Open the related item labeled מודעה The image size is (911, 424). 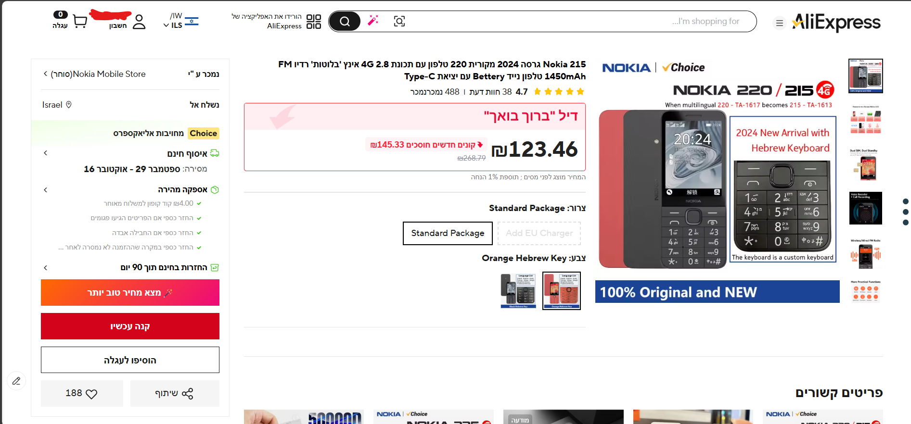tap(564, 417)
